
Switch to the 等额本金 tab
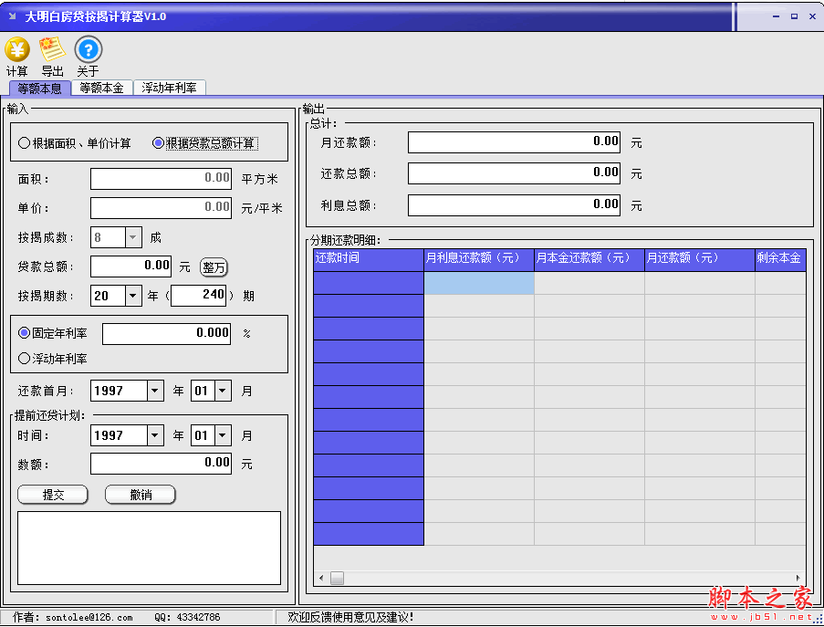101,88
